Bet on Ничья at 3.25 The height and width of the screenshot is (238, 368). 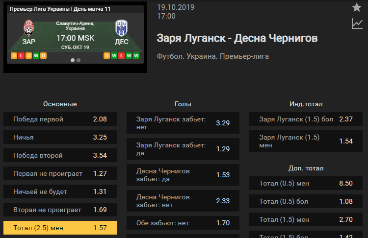point(60,137)
